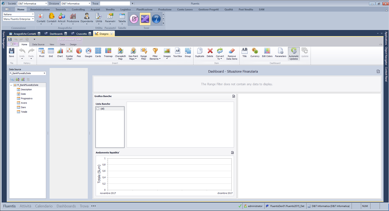This screenshot has height=211, width=389.
Task: Open the Logistica ribbon tab
Action: click(x=125, y=9)
